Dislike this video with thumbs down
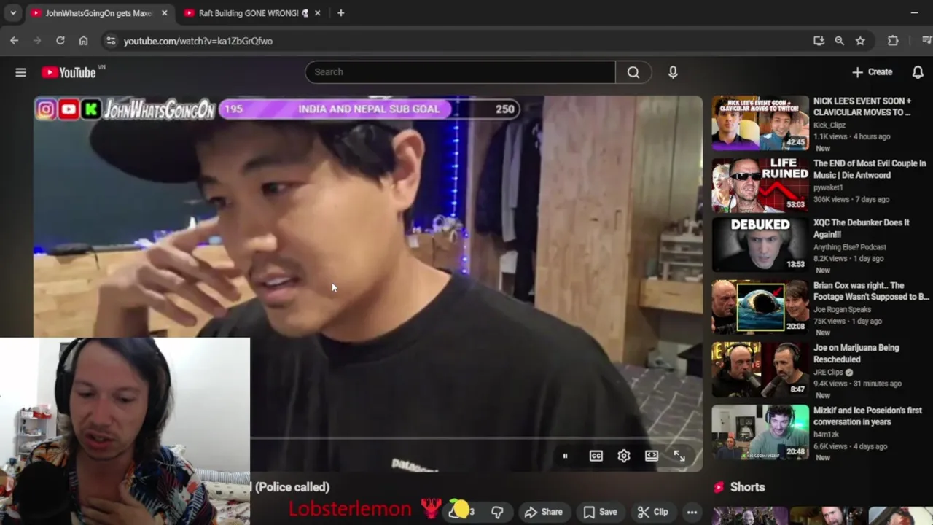 (497, 512)
